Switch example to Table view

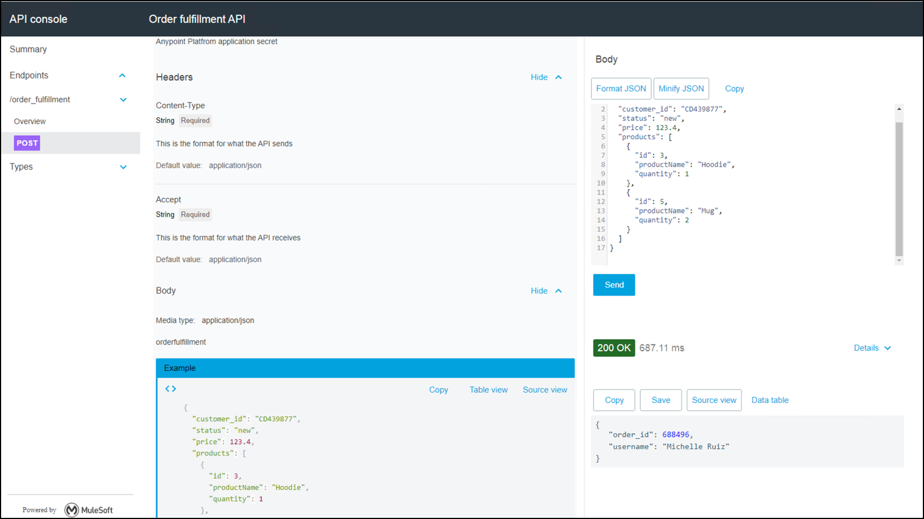pyautogui.click(x=489, y=390)
